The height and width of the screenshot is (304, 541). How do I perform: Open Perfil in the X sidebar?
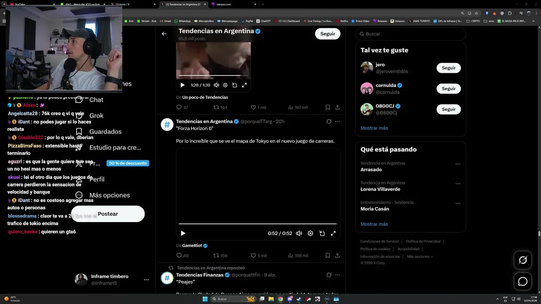(x=90, y=179)
